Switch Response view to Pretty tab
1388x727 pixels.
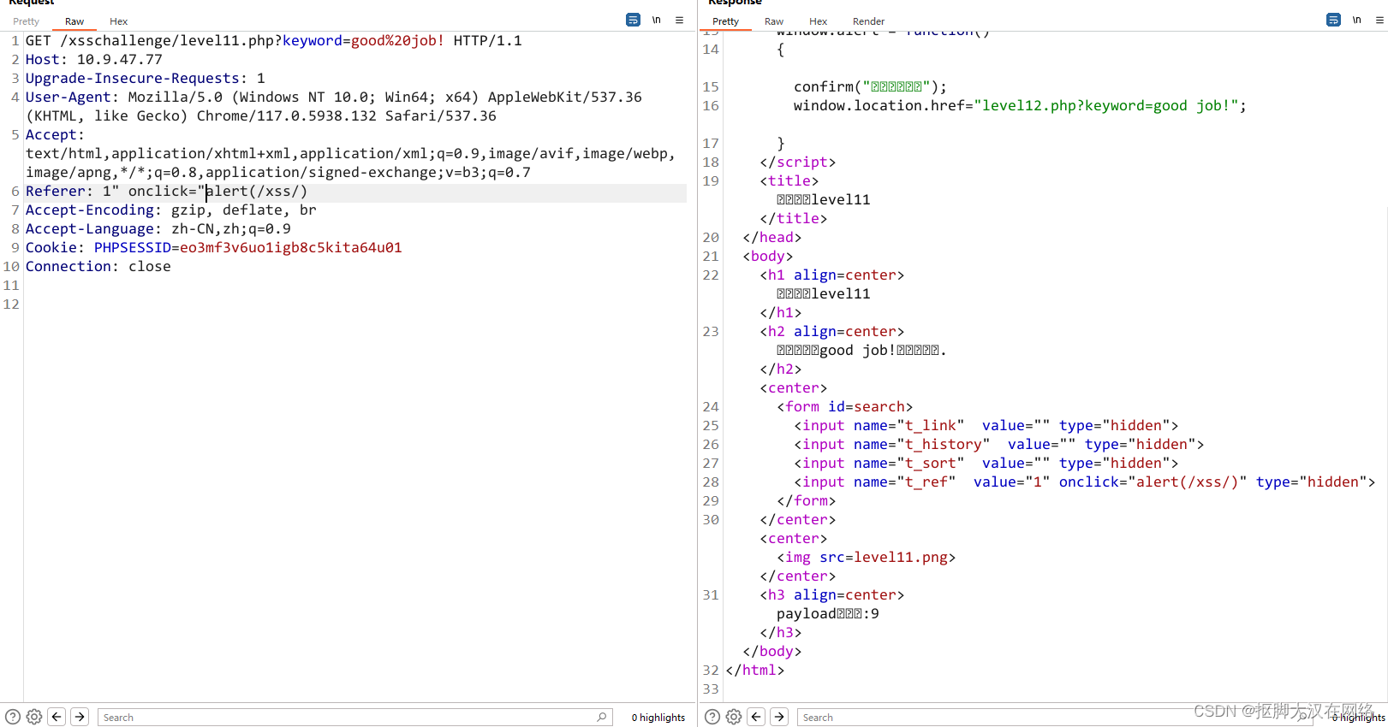(725, 21)
